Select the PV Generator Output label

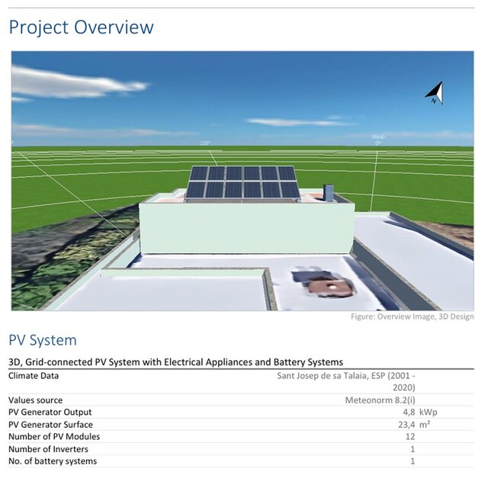(50, 412)
